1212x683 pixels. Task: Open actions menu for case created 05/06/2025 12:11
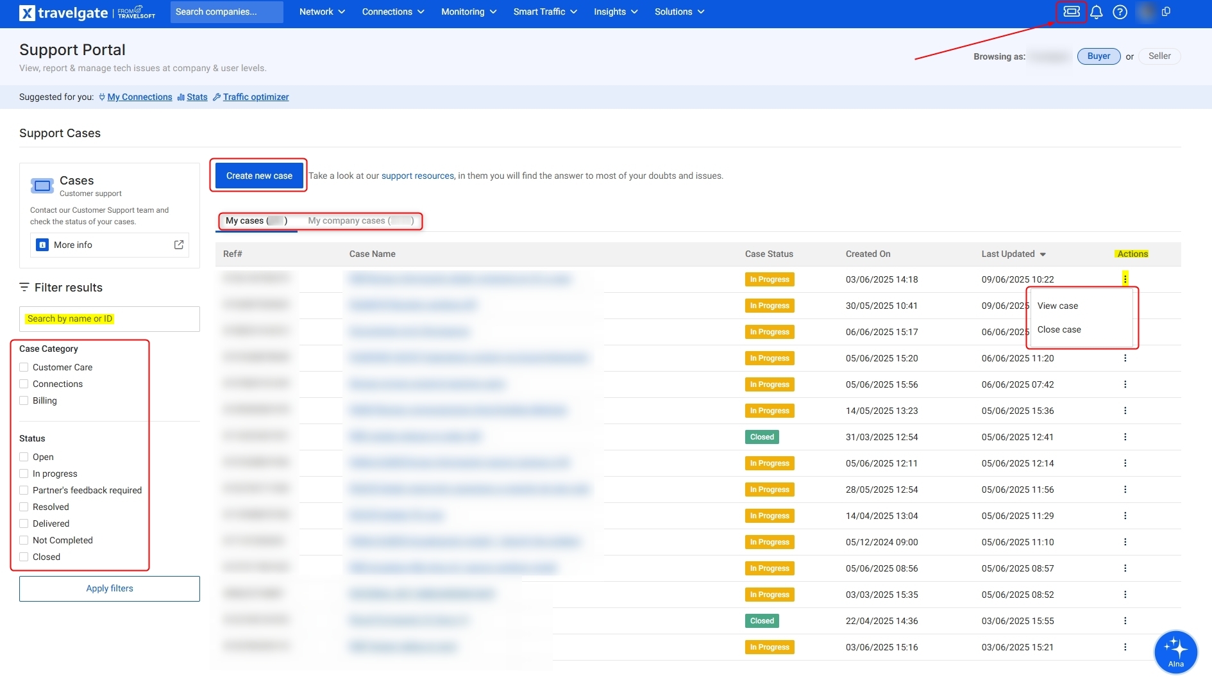tap(1125, 463)
